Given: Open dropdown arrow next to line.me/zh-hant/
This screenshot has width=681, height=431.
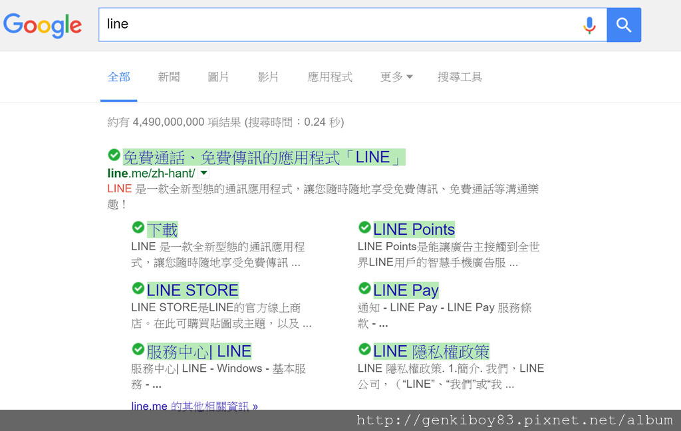Looking at the screenshot, I should [204, 174].
